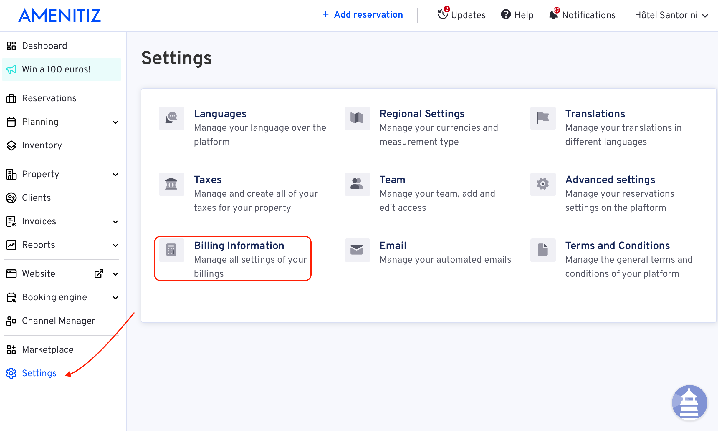The height and width of the screenshot is (431, 718).
Task: Open the Hôtel Santorini account dropdown
Action: pyautogui.click(x=671, y=15)
